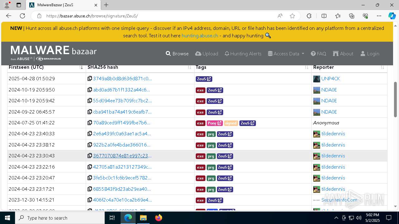This screenshot has height=224, width=399.
Task: Copy hash 2e6a439fc0a63ae1ac5a4 via copy icon
Action: click(x=90, y=134)
